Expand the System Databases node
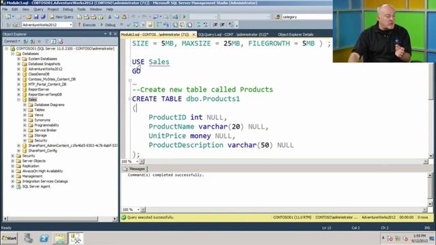 [x=19, y=59]
